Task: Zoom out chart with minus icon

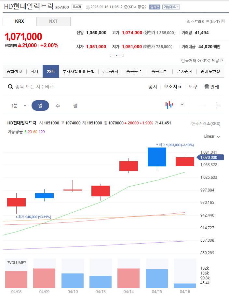Action: click(x=200, y=105)
